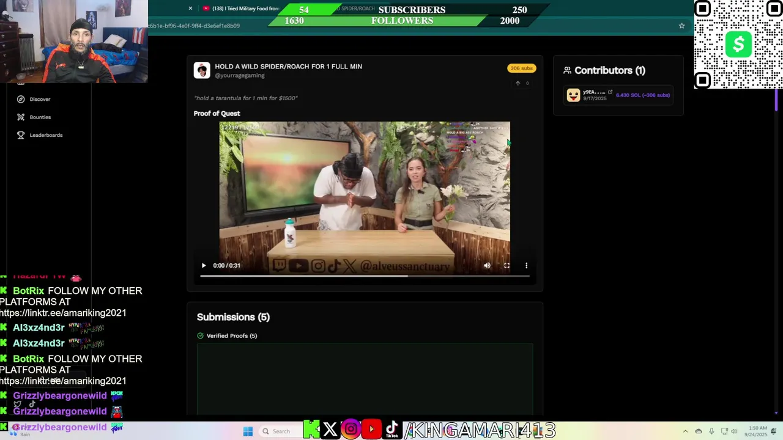Click the Verified Proofs (5) check icon
This screenshot has height=440, width=783.
click(x=200, y=335)
